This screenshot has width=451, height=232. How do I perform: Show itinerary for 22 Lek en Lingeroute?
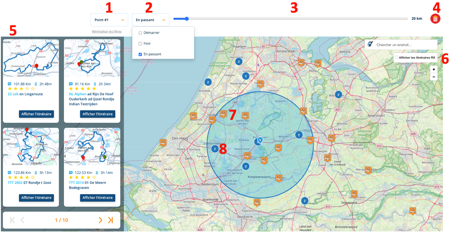[36, 114]
